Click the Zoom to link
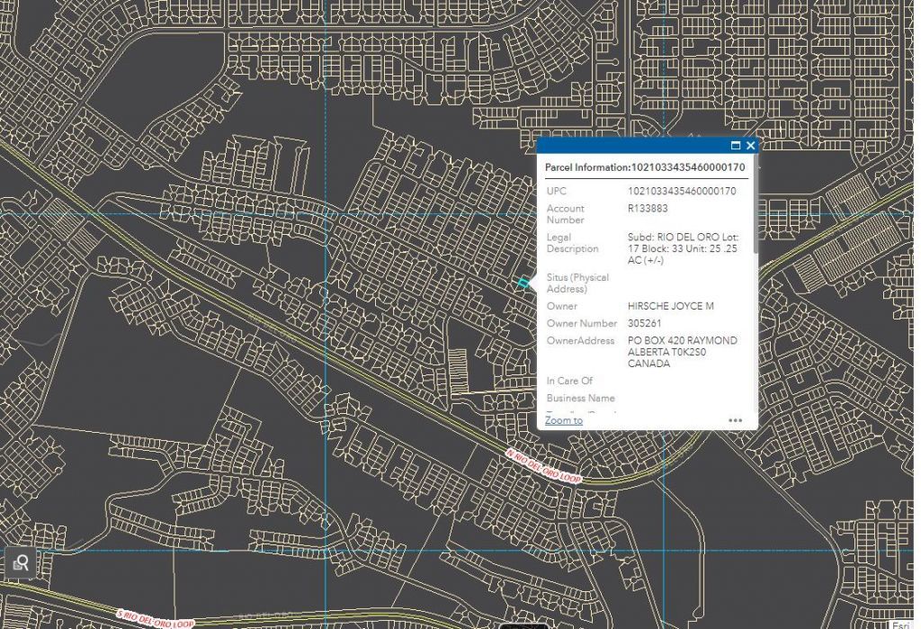Image resolution: width=921 pixels, height=629 pixels. pyautogui.click(x=564, y=420)
